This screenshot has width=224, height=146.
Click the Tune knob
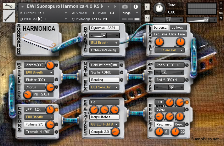(x=159, y=9)
